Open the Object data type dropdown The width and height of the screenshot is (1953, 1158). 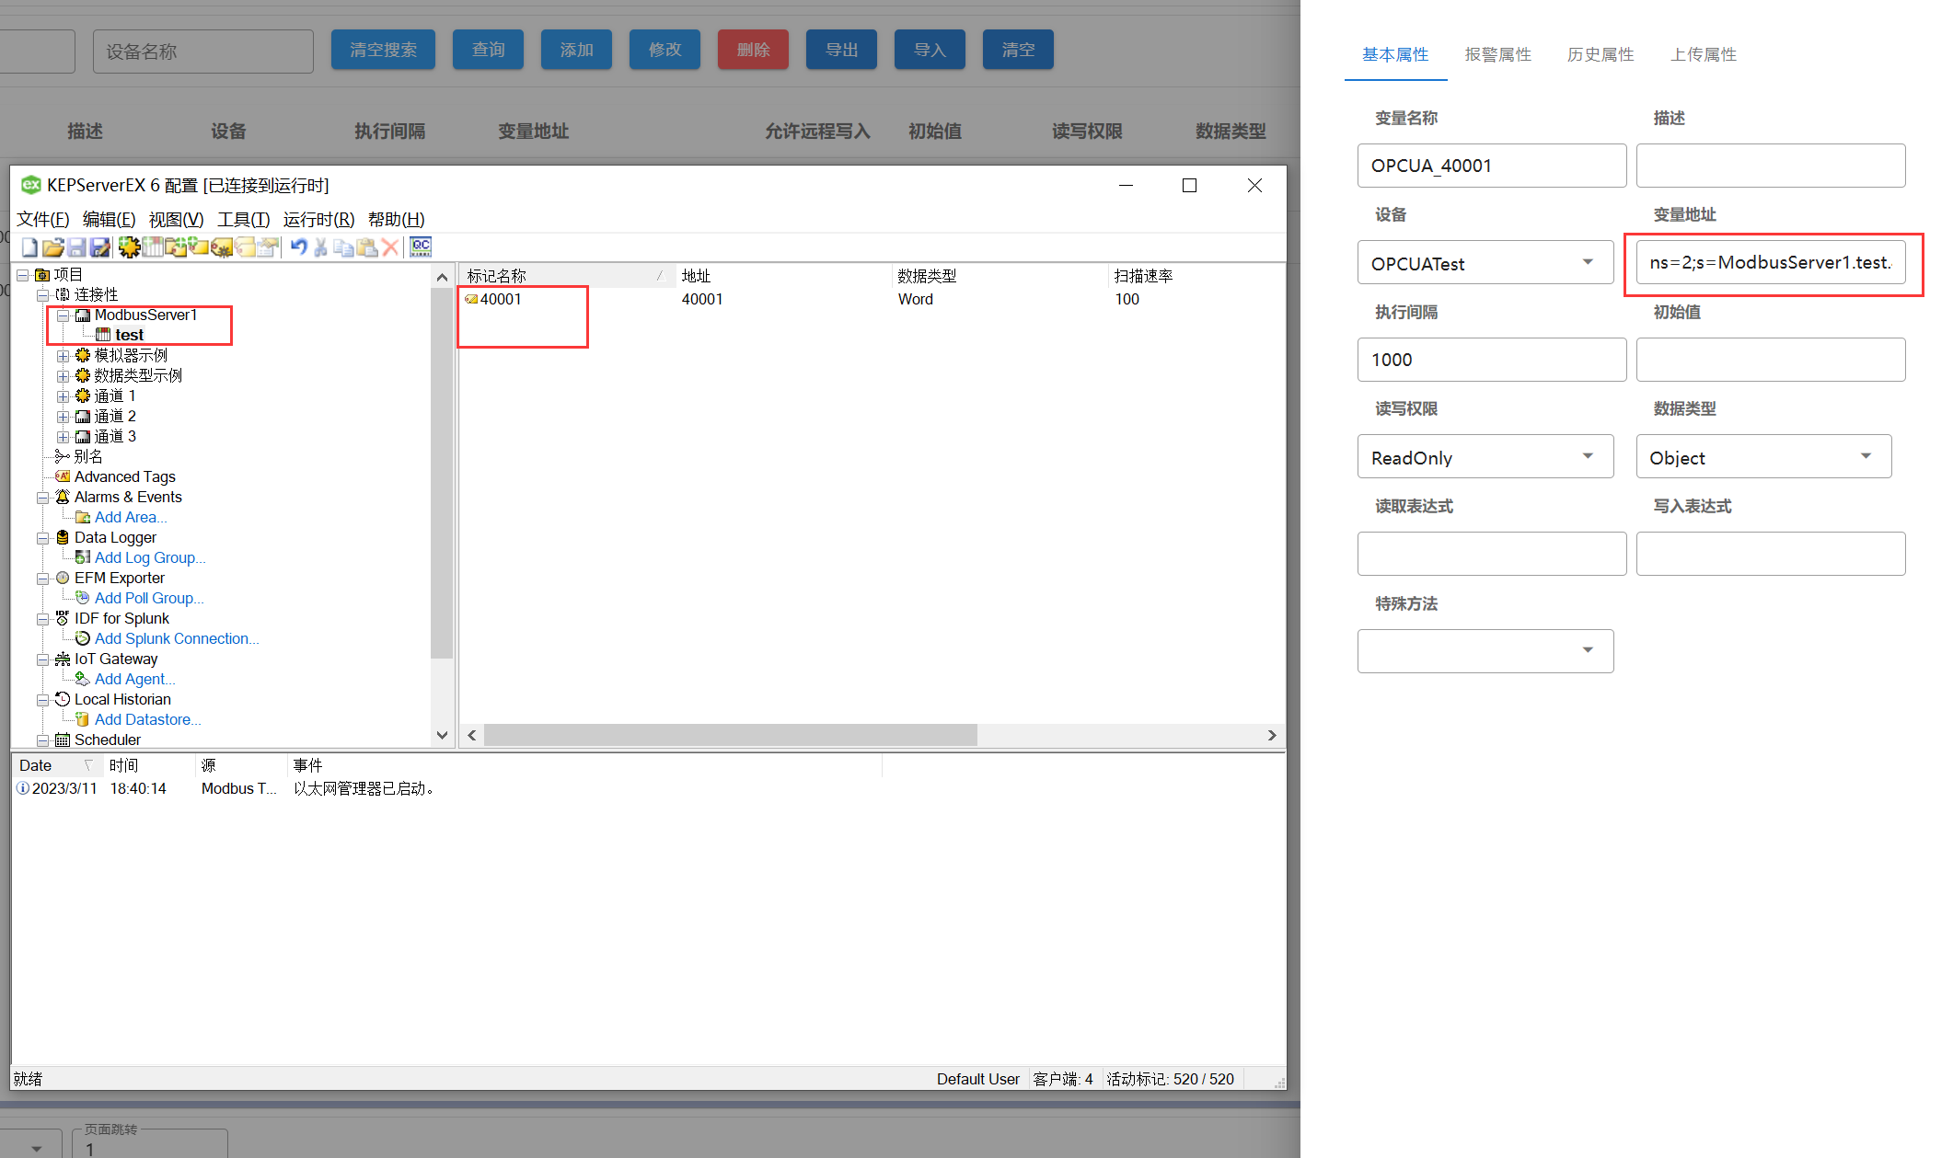1762,457
